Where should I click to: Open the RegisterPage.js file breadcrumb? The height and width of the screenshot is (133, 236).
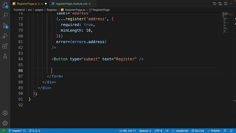73,10
